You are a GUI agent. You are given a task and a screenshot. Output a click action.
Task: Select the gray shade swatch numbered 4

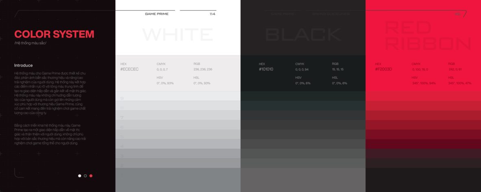point(178,144)
